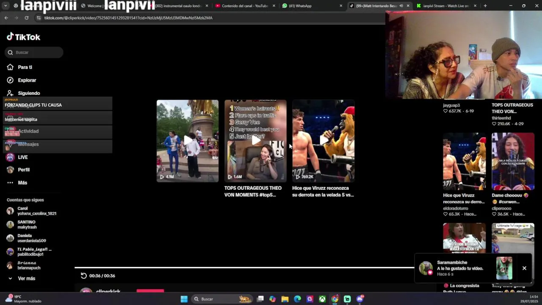Open the weather widget showing 19°C
Image resolution: width=542 pixels, height=305 pixels.
pos(23,299)
